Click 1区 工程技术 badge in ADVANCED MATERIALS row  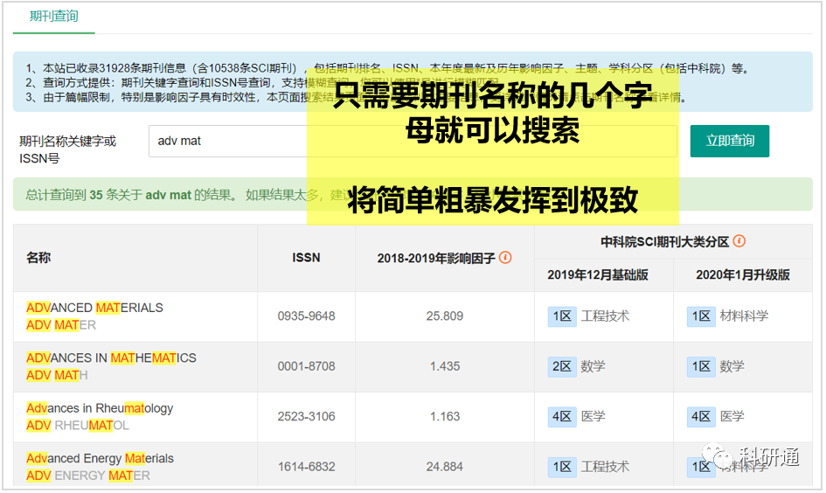pos(588,316)
